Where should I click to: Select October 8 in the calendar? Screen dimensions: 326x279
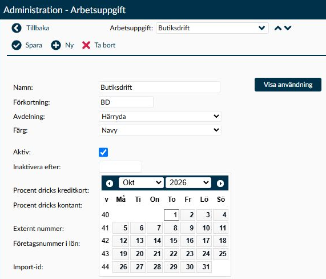(x=171, y=228)
